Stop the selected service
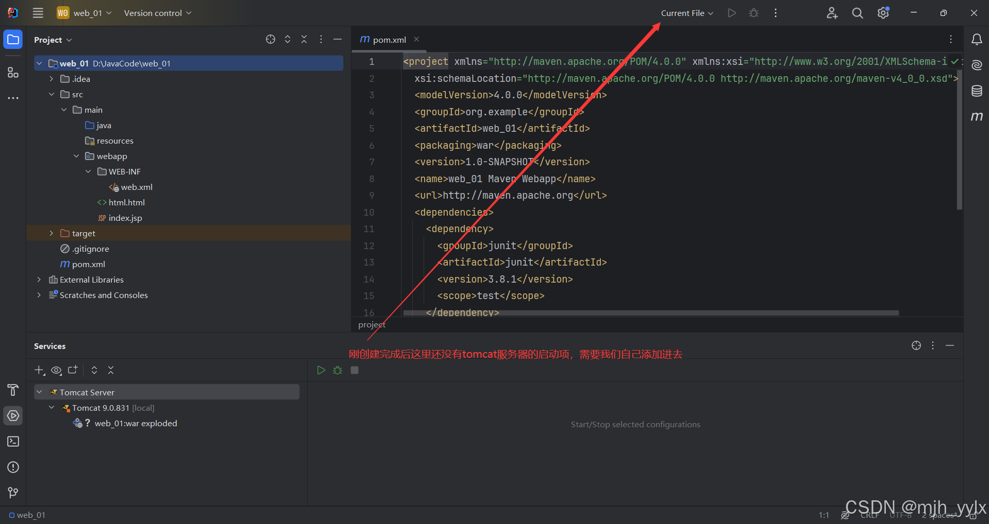The width and height of the screenshot is (989, 524). pos(355,370)
